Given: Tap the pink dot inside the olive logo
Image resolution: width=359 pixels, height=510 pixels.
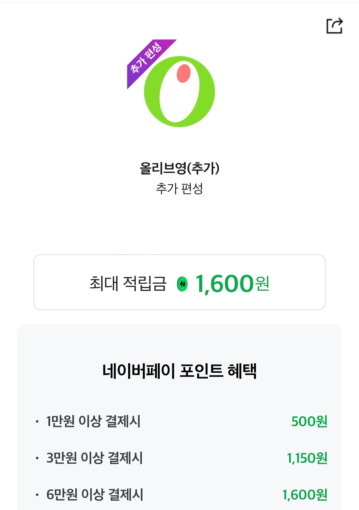Looking at the screenshot, I should point(184,73).
